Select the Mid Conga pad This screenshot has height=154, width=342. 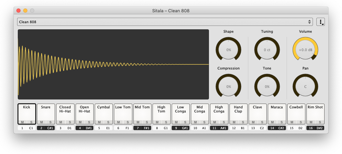point(200,114)
